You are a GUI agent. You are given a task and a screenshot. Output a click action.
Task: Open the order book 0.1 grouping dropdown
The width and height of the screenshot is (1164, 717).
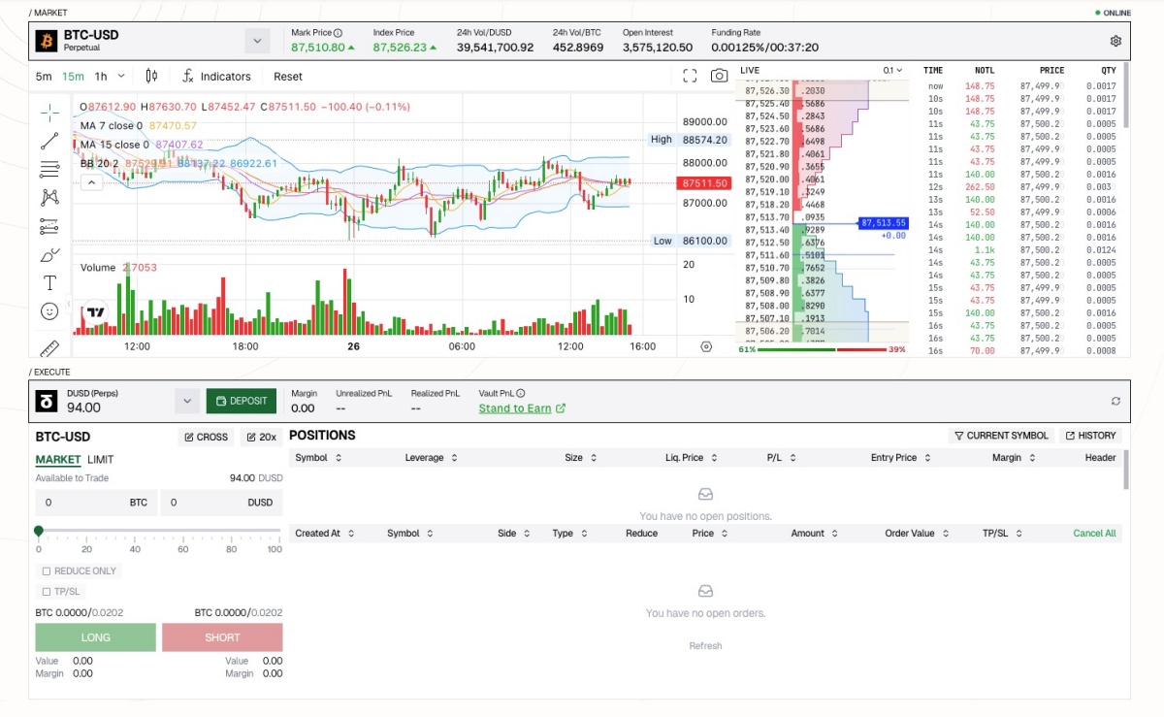pos(892,70)
